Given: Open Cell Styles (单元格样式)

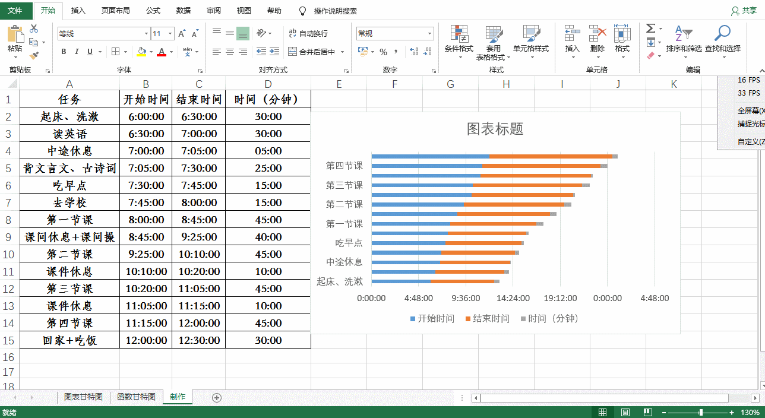Looking at the screenshot, I should click(531, 43).
